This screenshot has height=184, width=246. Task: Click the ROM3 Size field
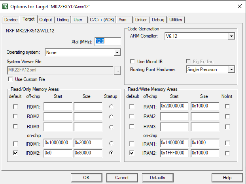[x=88, y=127]
